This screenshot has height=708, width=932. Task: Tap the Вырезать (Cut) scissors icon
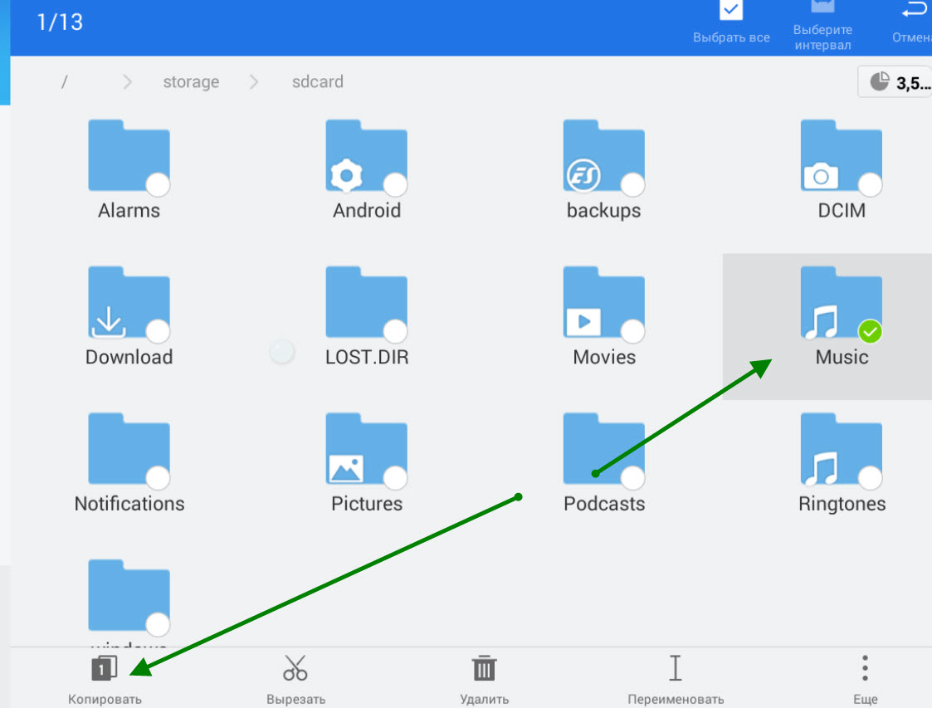[295, 667]
